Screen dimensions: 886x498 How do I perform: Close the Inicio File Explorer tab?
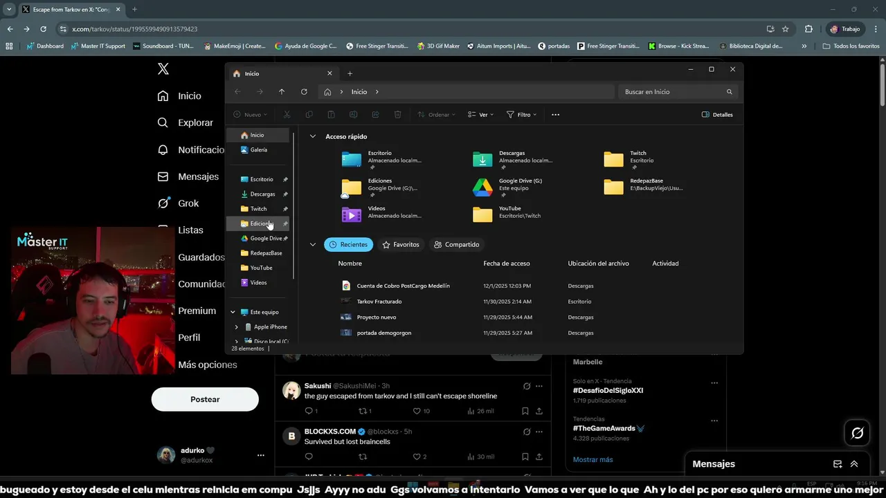click(x=329, y=73)
